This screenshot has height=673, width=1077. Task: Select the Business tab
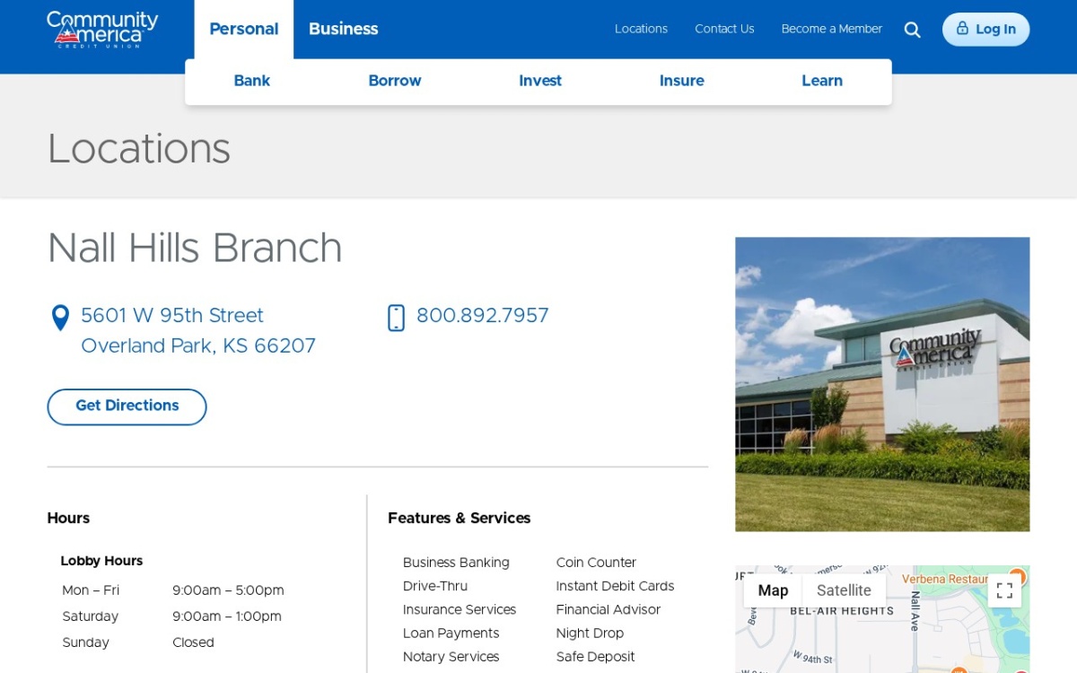[x=343, y=30]
